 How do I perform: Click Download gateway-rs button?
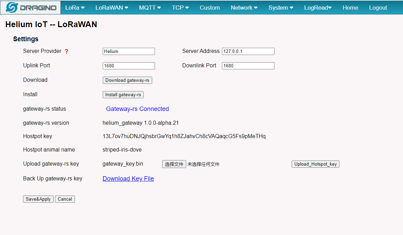[127, 80]
